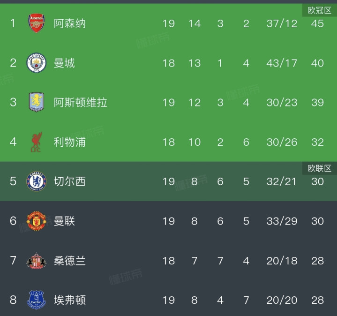Select the 阿斯顿维拉 team name
The width and height of the screenshot is (337, 316).
(x=80, y=102)
